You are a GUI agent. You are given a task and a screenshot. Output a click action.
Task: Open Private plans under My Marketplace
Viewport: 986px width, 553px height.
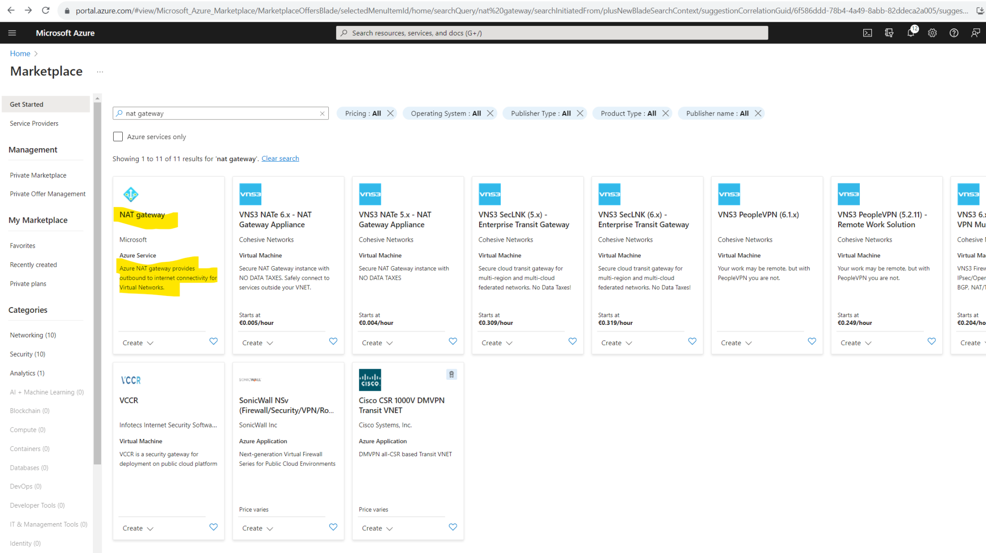tap(28, 284)
